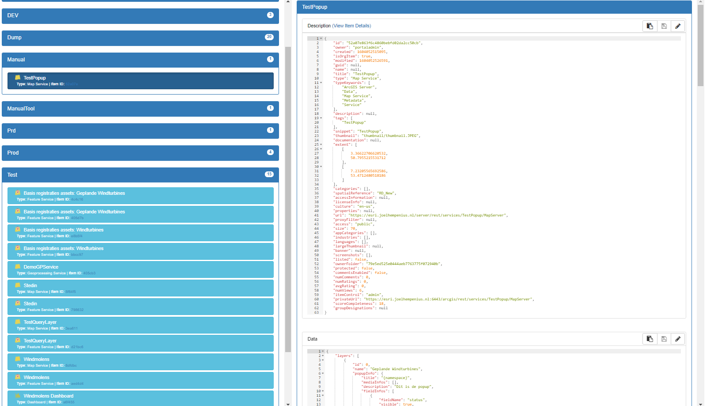Click the left panel vertical scrollbar
The height and width of the screenshot is (406, 707).
pyautogui.click(x=288, y=199)
